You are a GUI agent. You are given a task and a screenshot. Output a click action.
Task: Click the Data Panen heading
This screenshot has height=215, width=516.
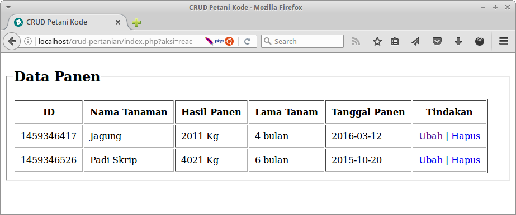tap(57, 77)
